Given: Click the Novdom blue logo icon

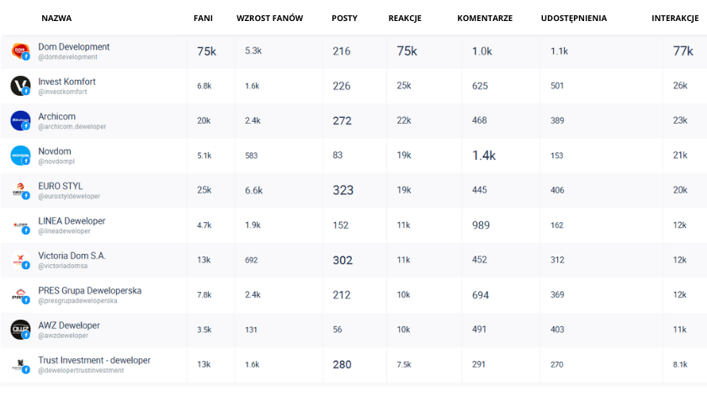Looking at the screenshot, I should tap(20, 156).
